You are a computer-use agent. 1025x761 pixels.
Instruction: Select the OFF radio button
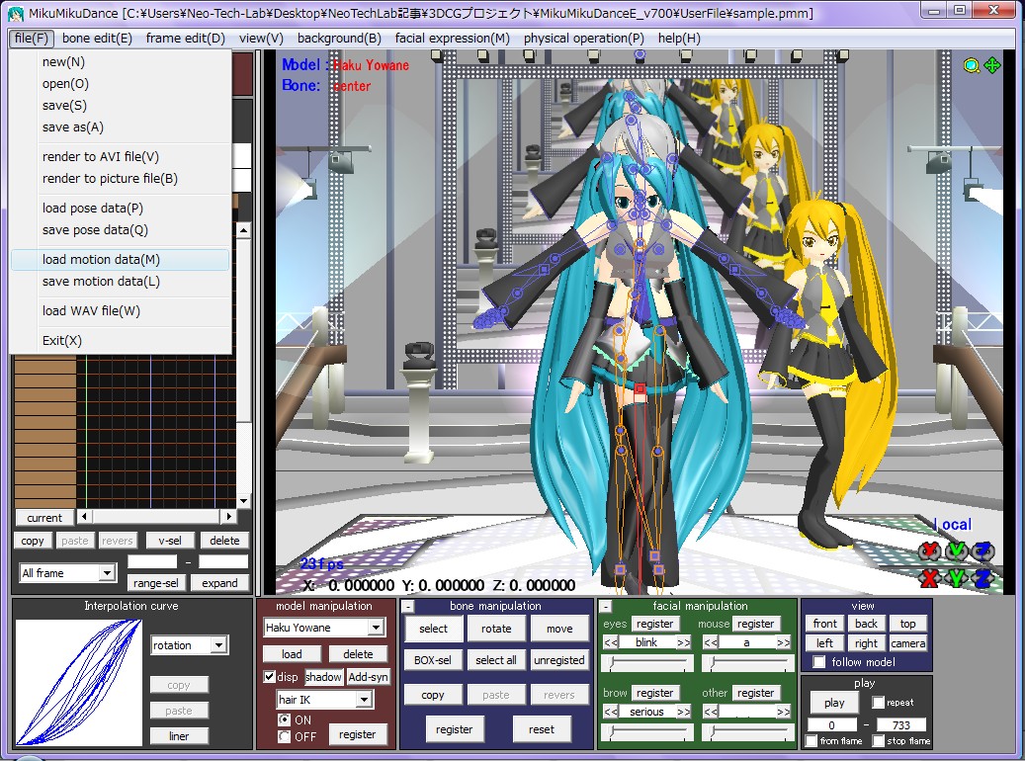(x=285, y=737)
